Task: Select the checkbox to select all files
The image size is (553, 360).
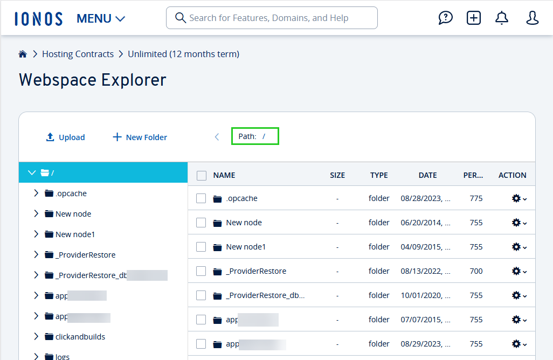Action: 201,175
